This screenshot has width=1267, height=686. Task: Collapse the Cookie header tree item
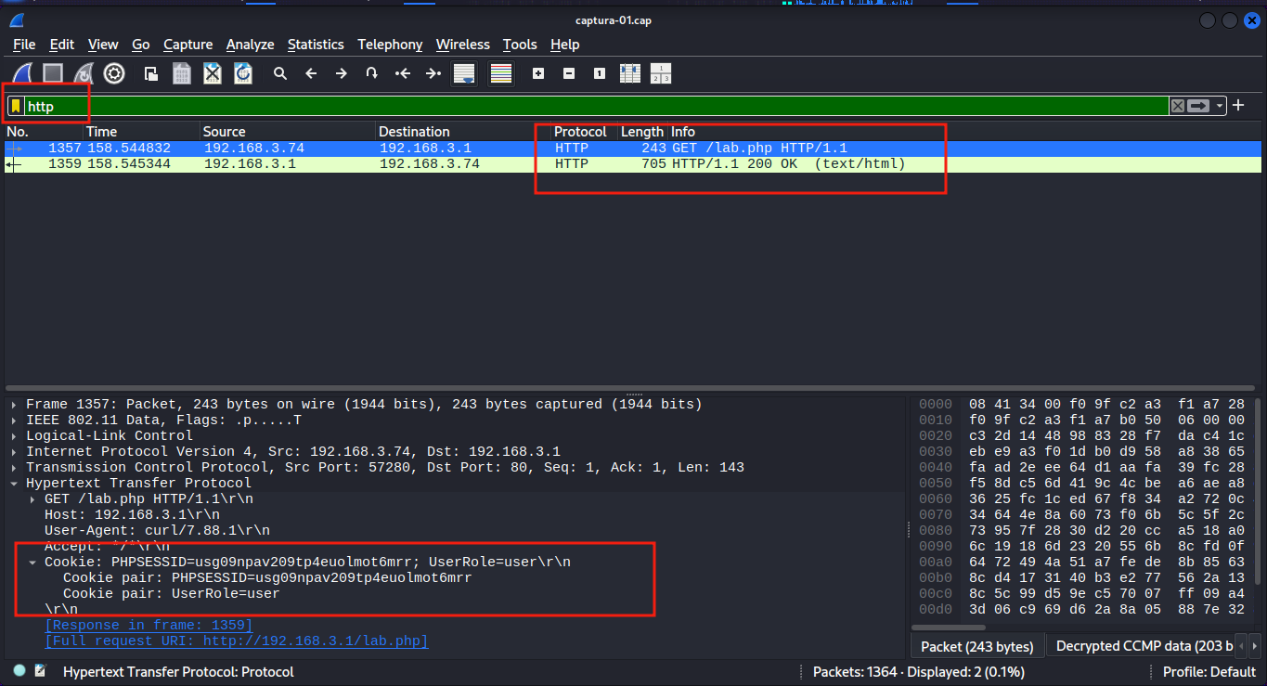tap(33, 563)
